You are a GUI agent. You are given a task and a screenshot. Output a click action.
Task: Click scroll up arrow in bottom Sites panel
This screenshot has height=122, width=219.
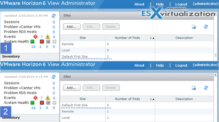click(215, 75)
